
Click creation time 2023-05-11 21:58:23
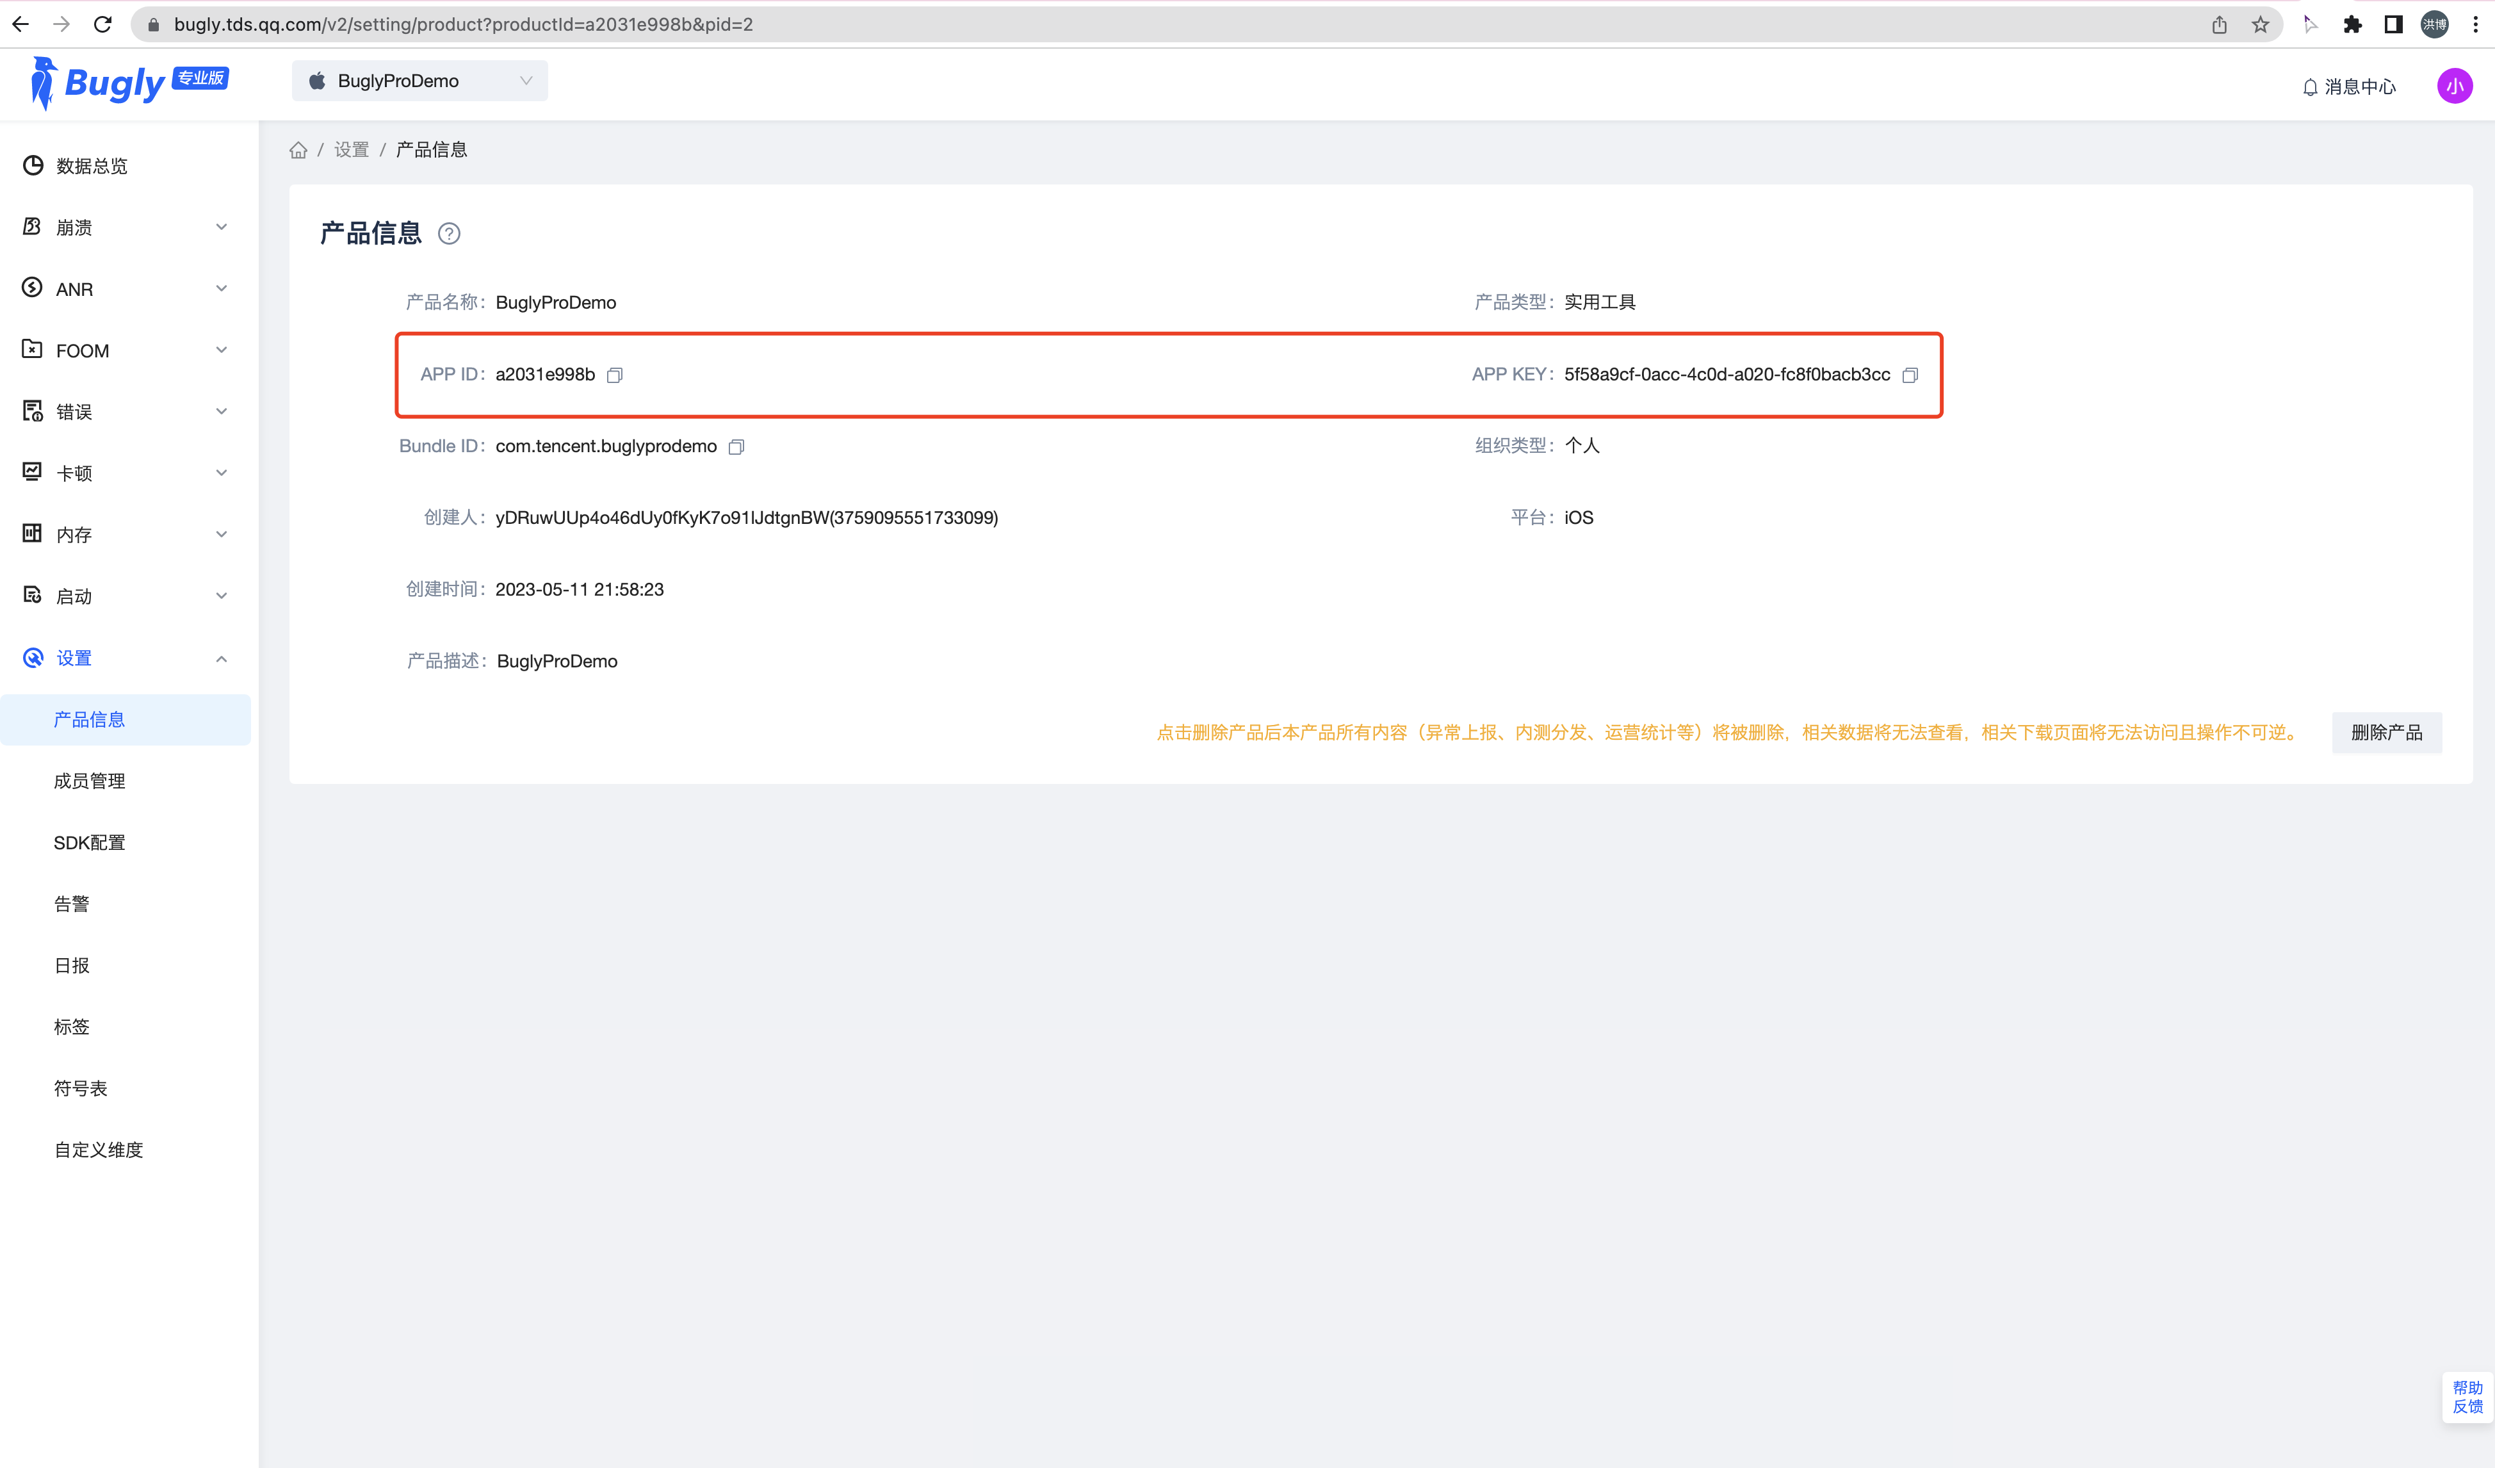[x=579, y=590]
